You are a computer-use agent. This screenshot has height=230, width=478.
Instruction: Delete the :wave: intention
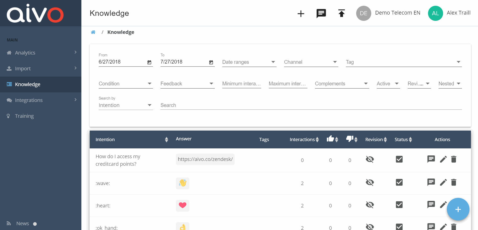coord(454,182)
